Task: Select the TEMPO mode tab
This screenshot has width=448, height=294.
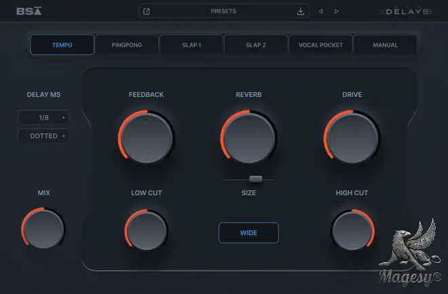Action: [x=62, y=45]
